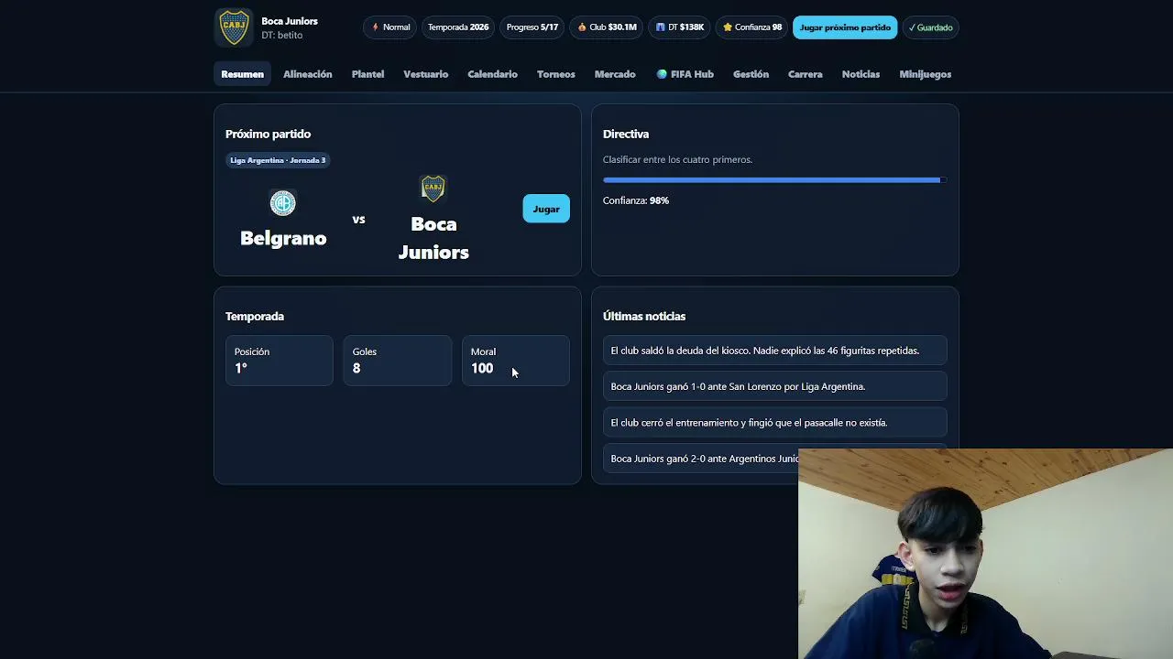1173x659 pixels.
Task: Open the Vestuario tab
Action: [426, 74]
